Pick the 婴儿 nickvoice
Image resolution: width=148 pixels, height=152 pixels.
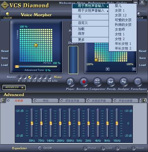[122, 6]
